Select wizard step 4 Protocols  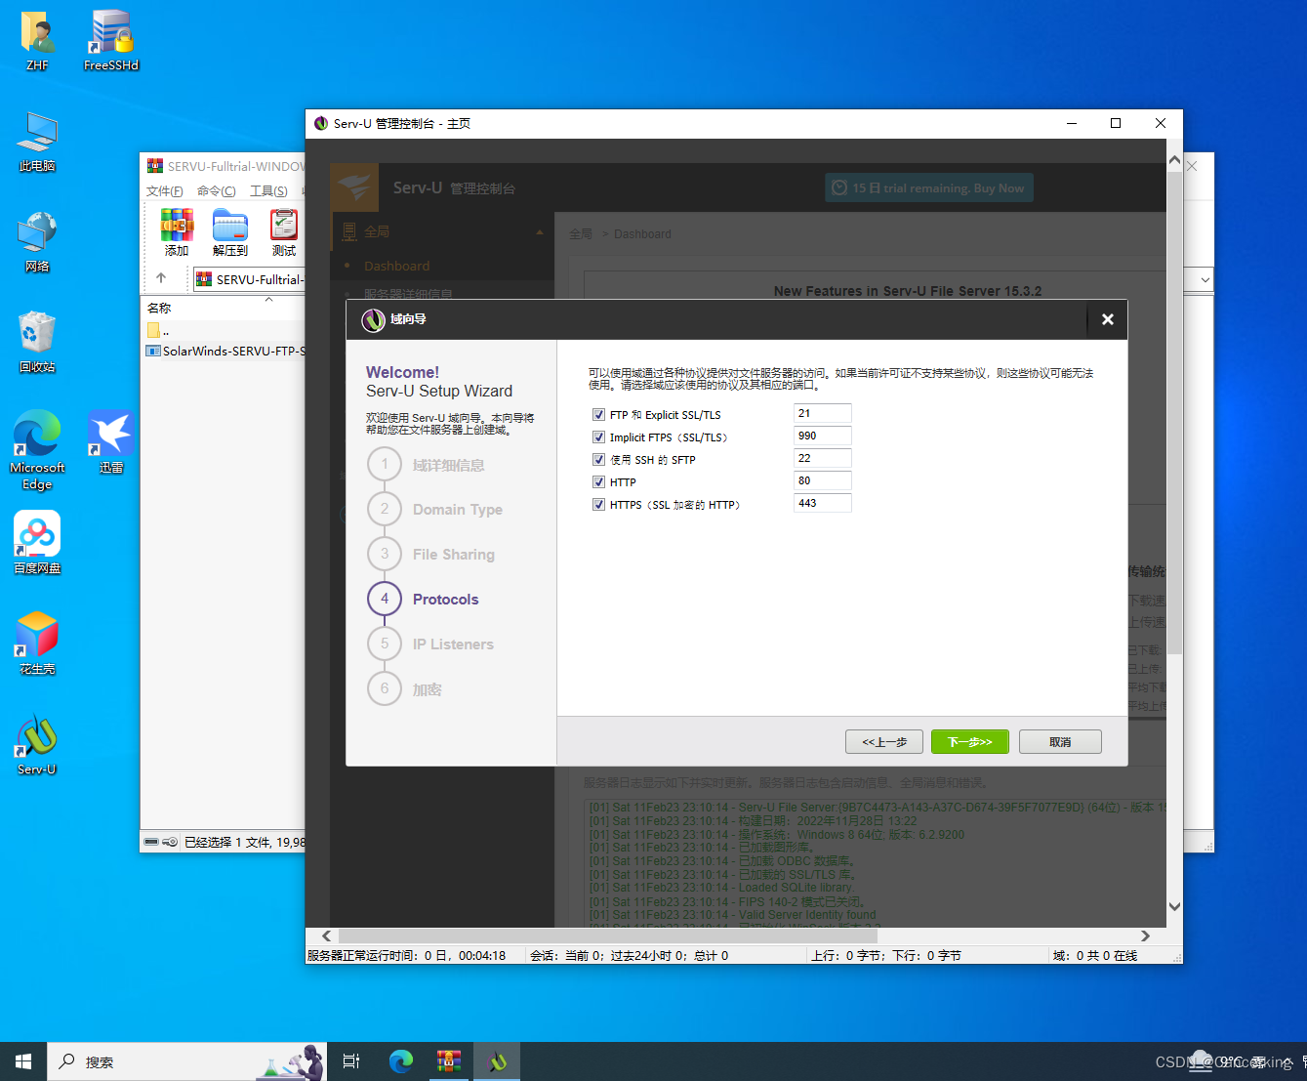[x=424, y=600]
